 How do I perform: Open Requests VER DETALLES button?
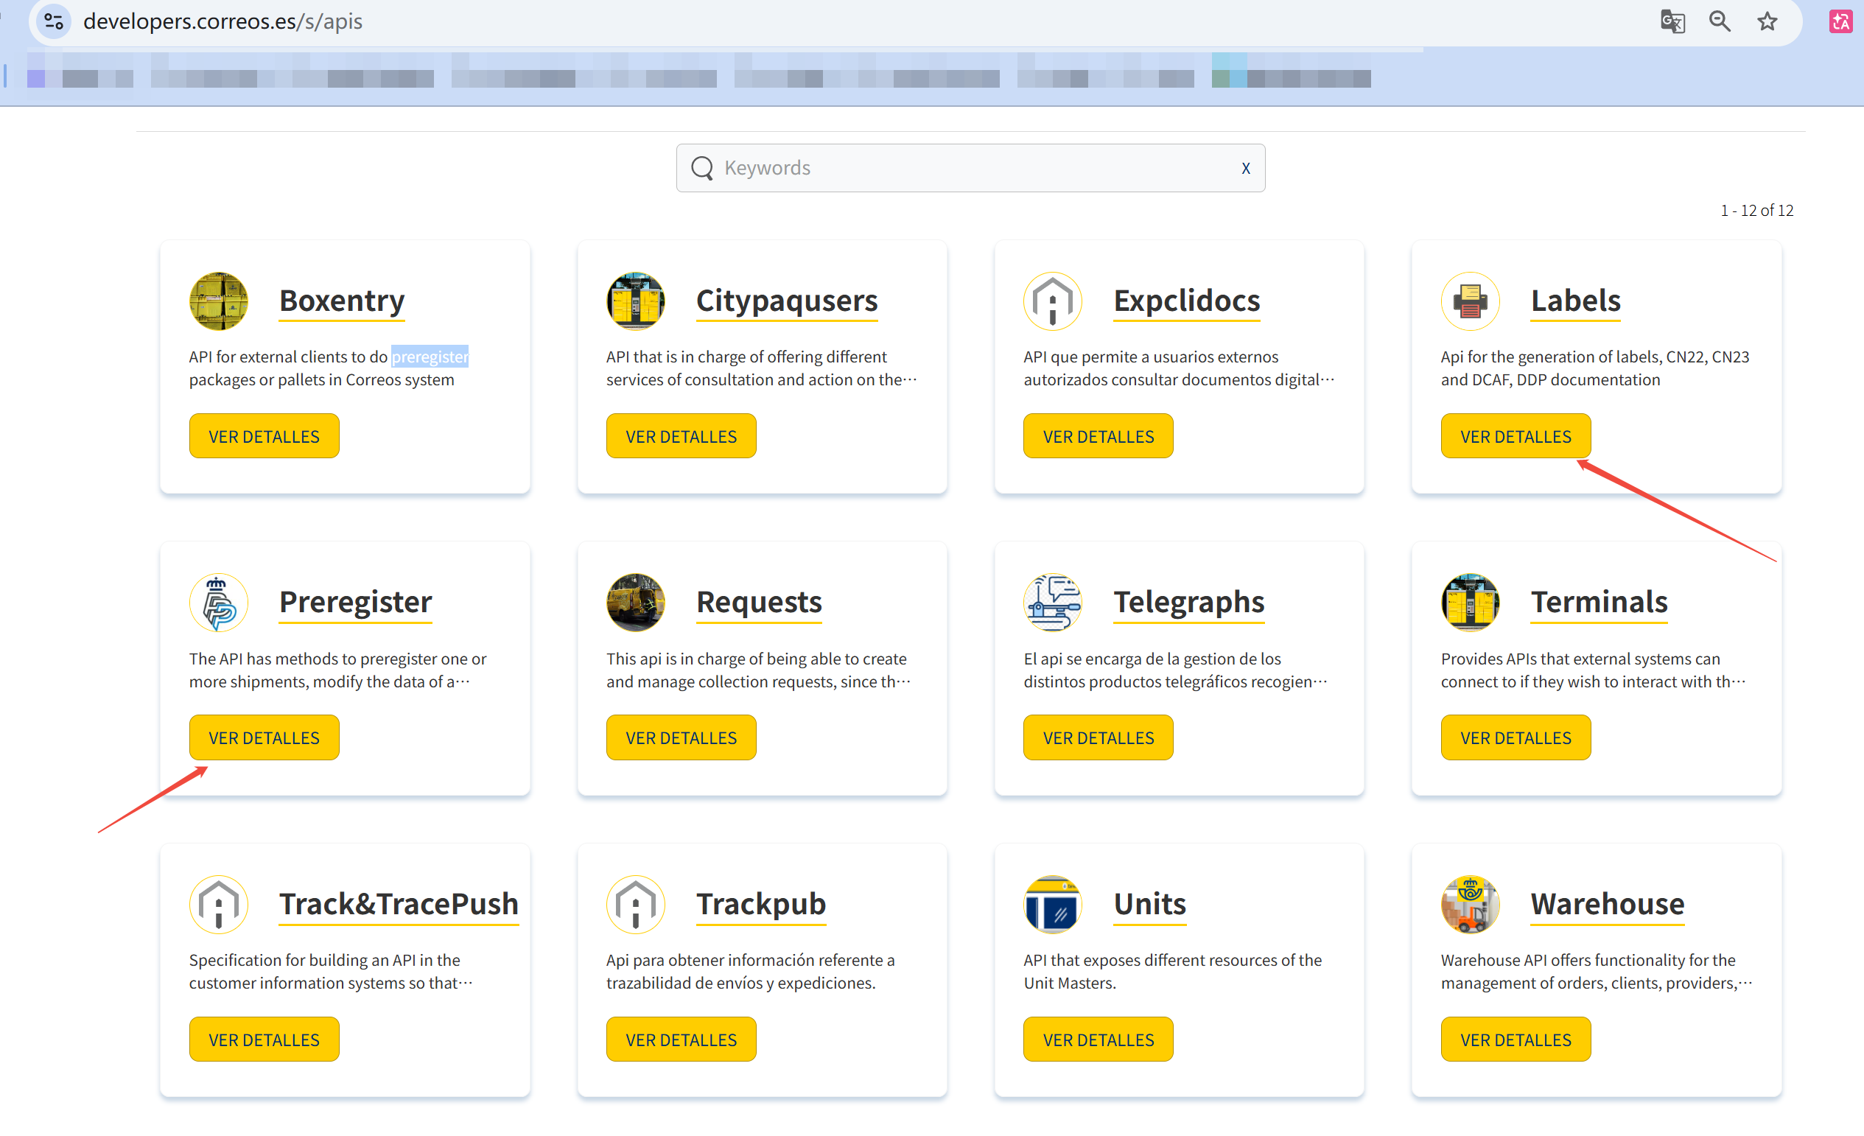coord(681,737)
